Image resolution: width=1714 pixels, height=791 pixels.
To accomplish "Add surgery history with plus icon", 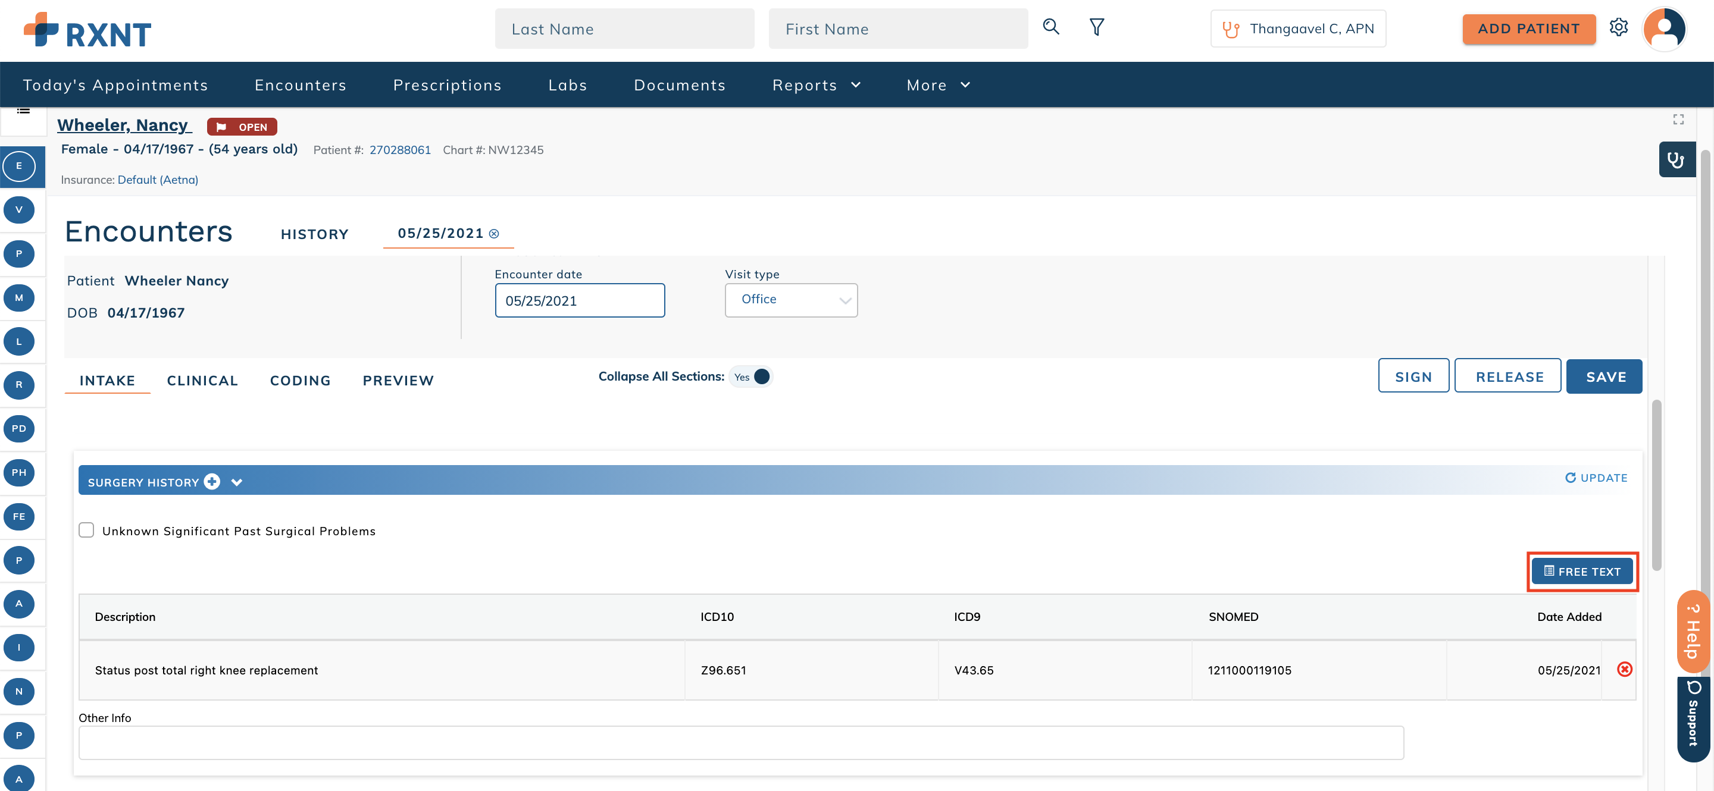I will click(212, 481).
